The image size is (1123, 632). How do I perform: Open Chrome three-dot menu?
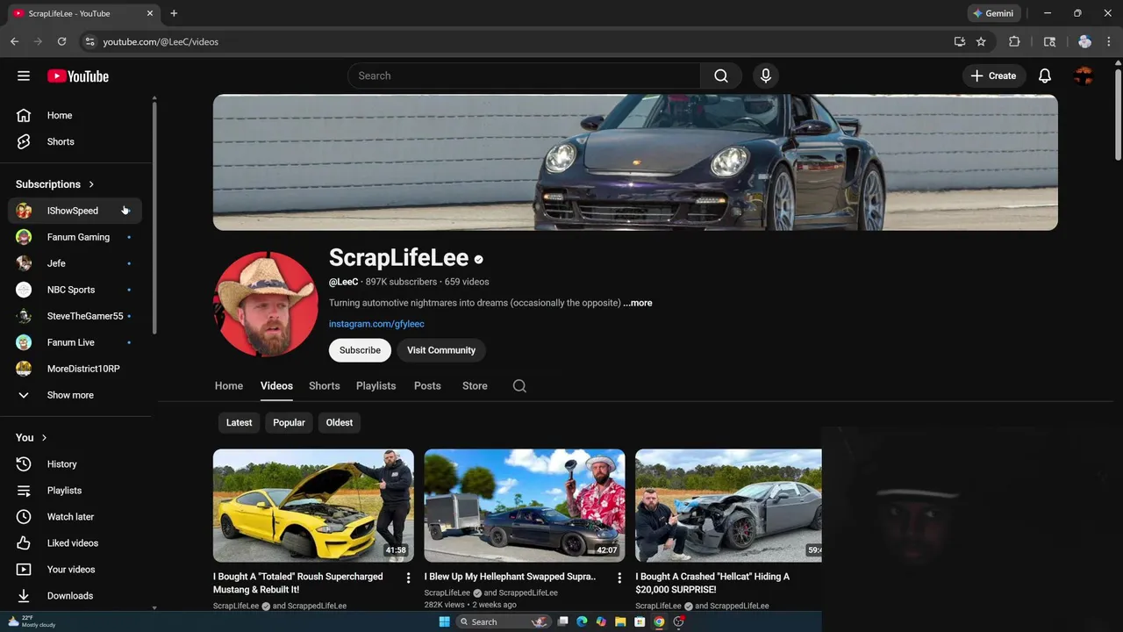click(1108, 41)
